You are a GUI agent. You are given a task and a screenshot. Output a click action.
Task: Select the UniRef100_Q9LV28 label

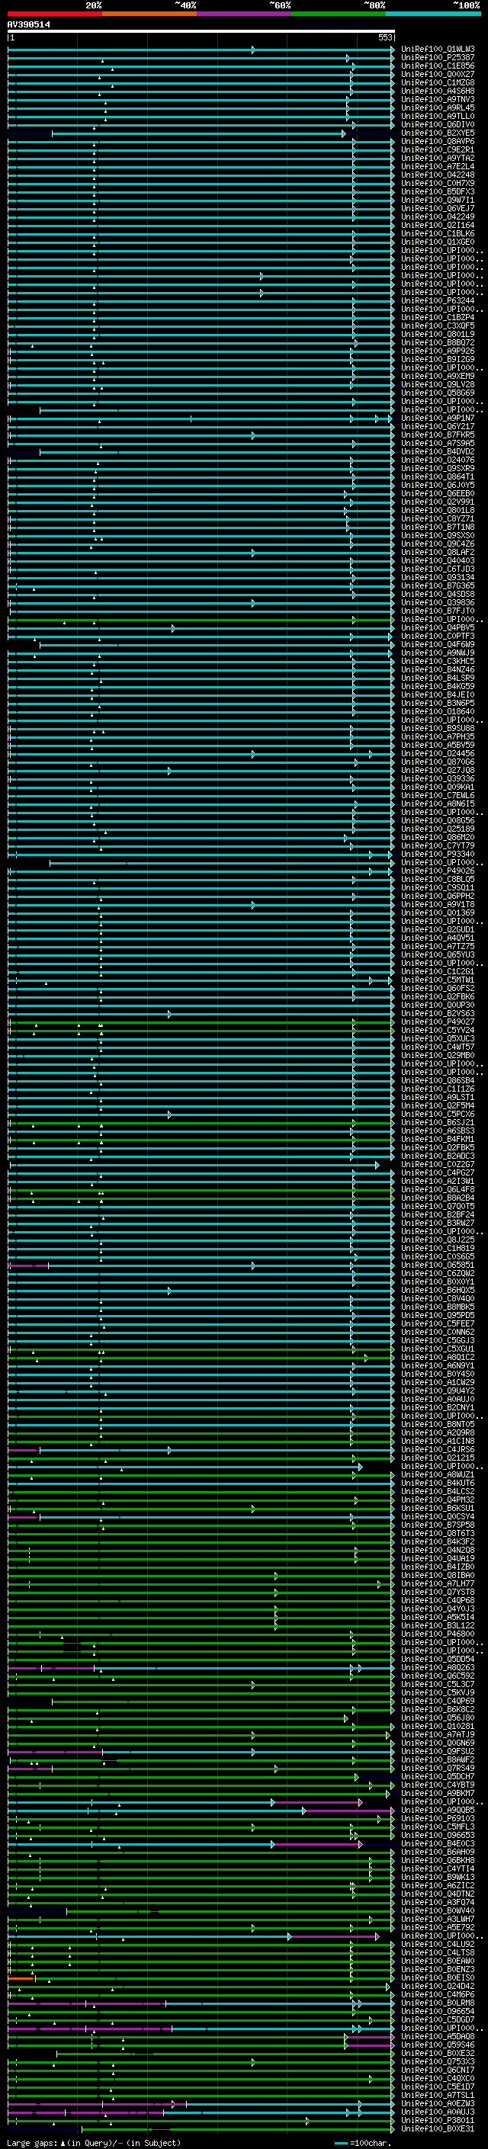click(x=438, y=383)
